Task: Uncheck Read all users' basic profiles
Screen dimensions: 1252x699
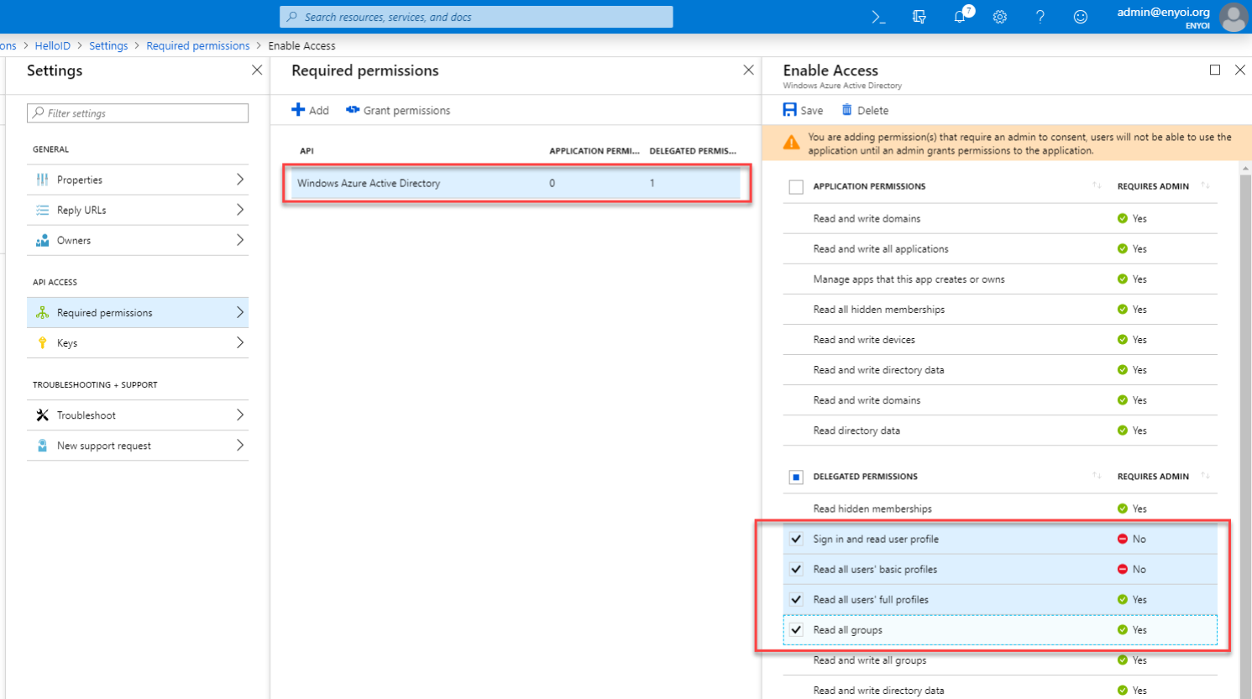Action: pos(796,569)
